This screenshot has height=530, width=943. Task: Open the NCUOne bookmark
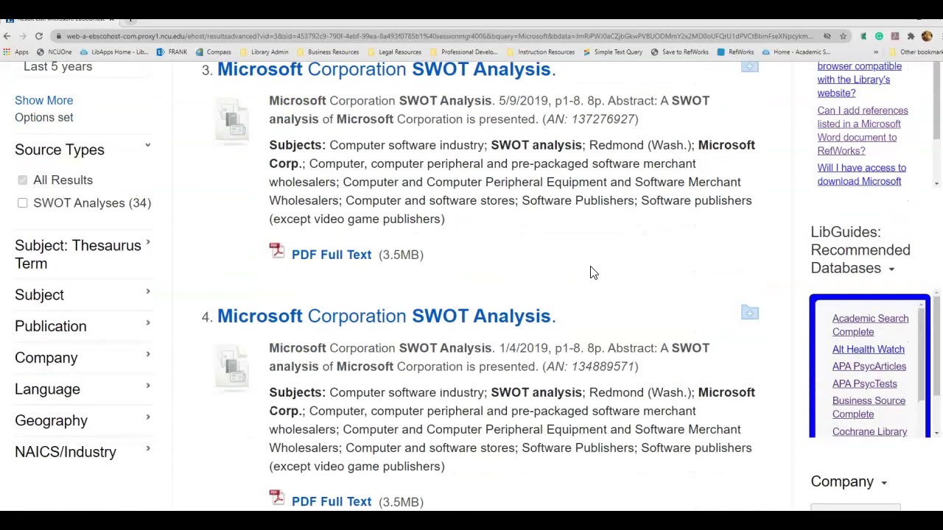tap(55, 52)
